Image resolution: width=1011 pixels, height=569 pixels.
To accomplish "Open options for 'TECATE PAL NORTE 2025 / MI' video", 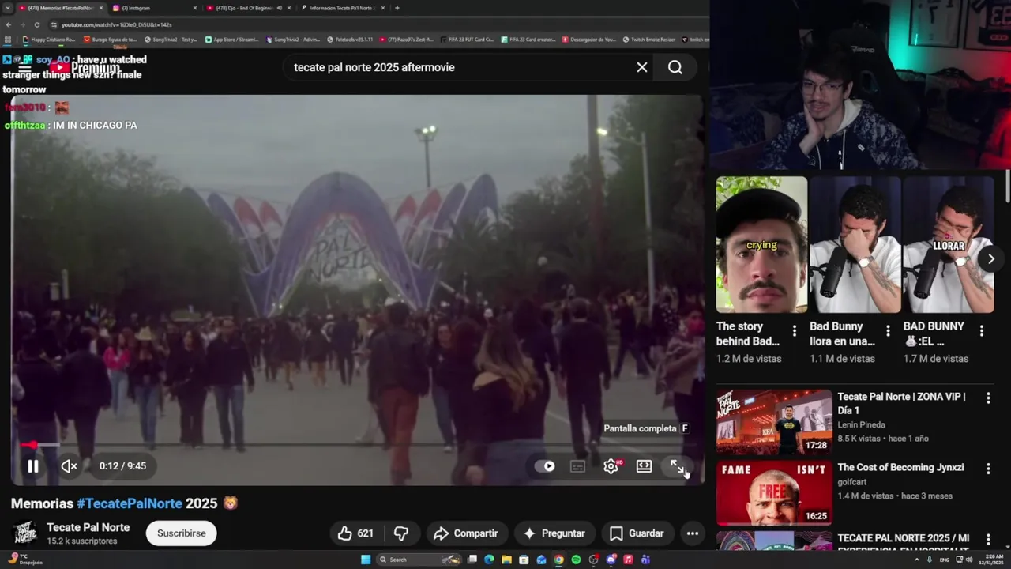I will 988,540.
